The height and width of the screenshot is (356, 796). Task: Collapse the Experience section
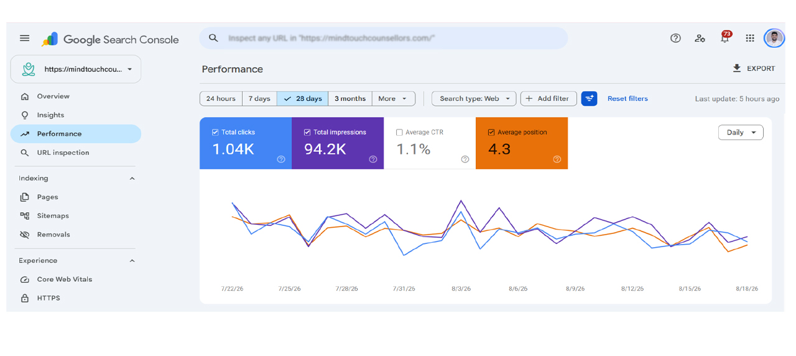132,261
